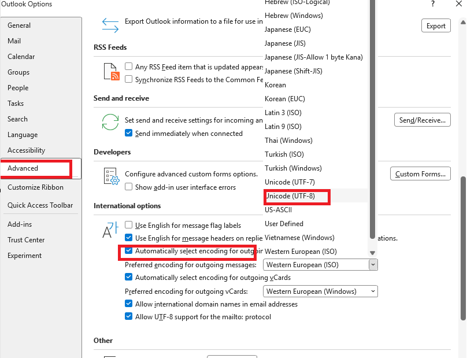Click encoding list scroll down arrow
Screen dimensions: 467x358
372,253
